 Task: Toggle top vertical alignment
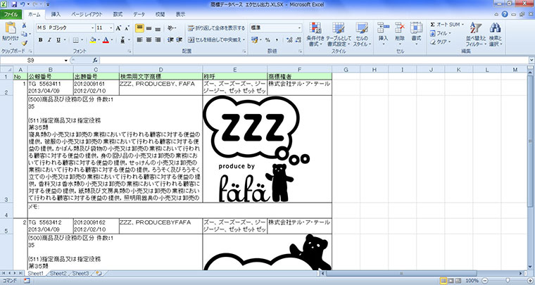pyautogui.click(x=139, y=28)
